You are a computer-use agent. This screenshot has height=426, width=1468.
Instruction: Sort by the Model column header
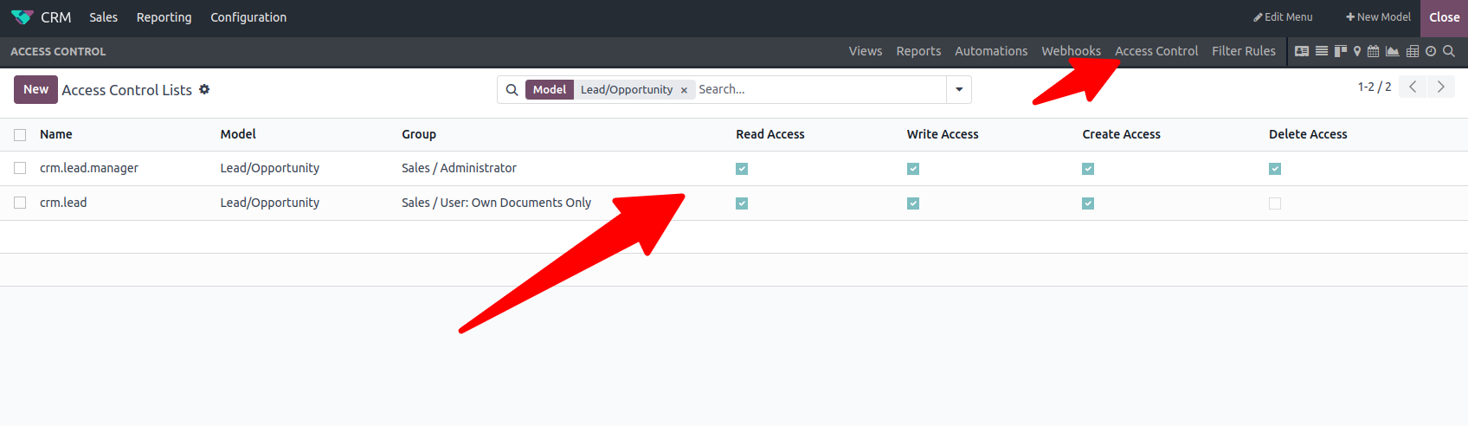click(x=238, y=134)
